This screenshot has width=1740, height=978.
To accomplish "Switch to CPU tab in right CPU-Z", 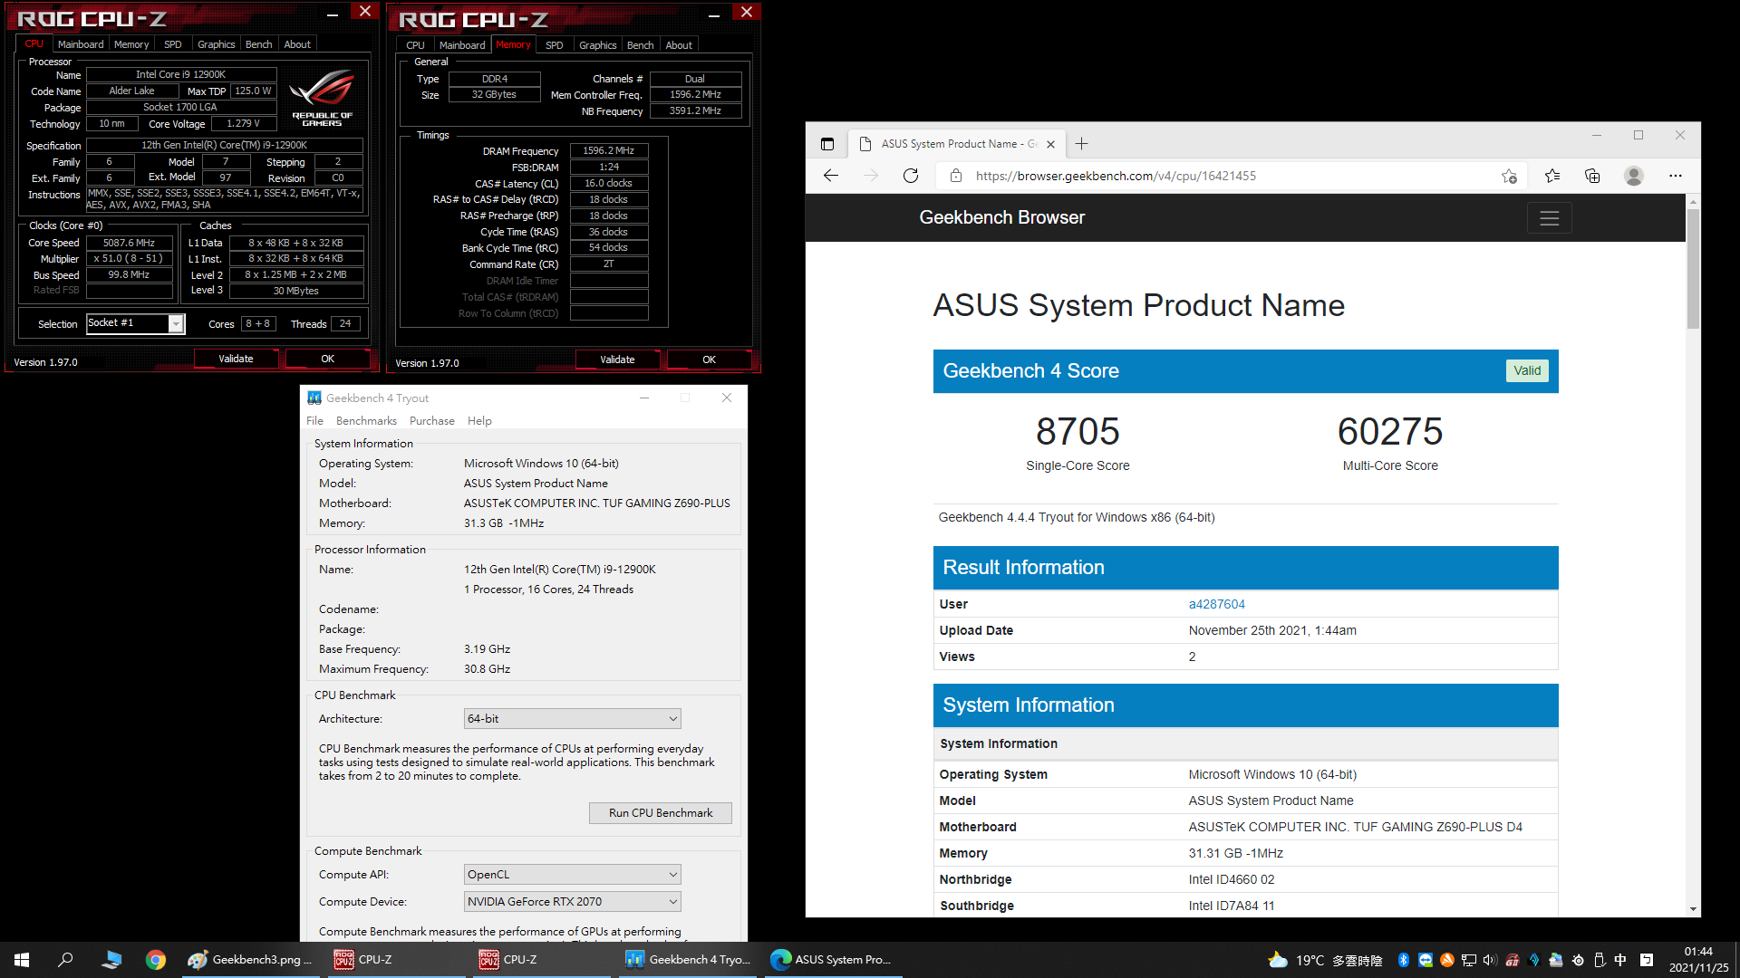I will click(416, 45).
